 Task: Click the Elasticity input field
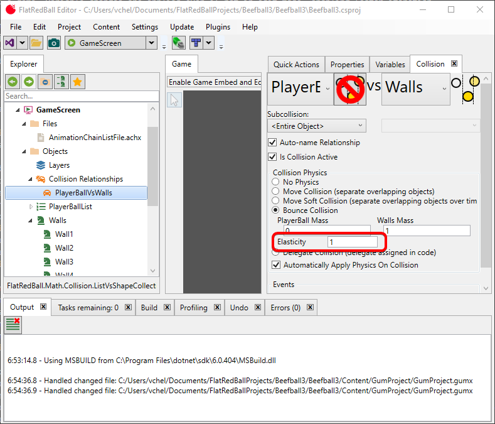(352, 242)
